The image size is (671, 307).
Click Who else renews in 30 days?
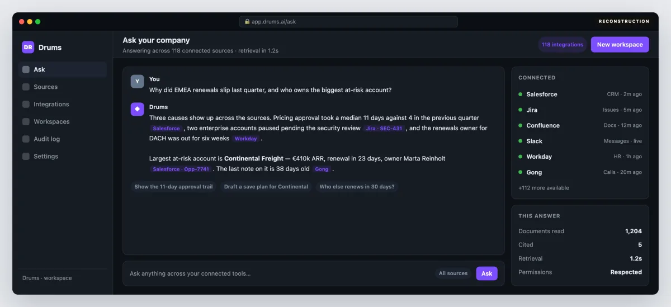(357, 187)
